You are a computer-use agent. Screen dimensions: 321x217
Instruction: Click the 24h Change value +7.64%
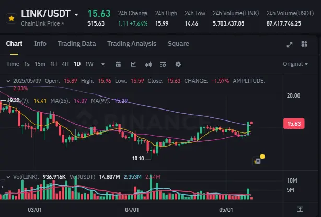coord(139,23)
